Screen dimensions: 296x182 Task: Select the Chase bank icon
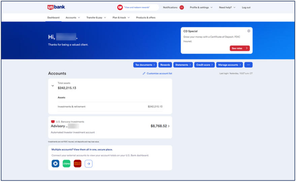point(56,164)
